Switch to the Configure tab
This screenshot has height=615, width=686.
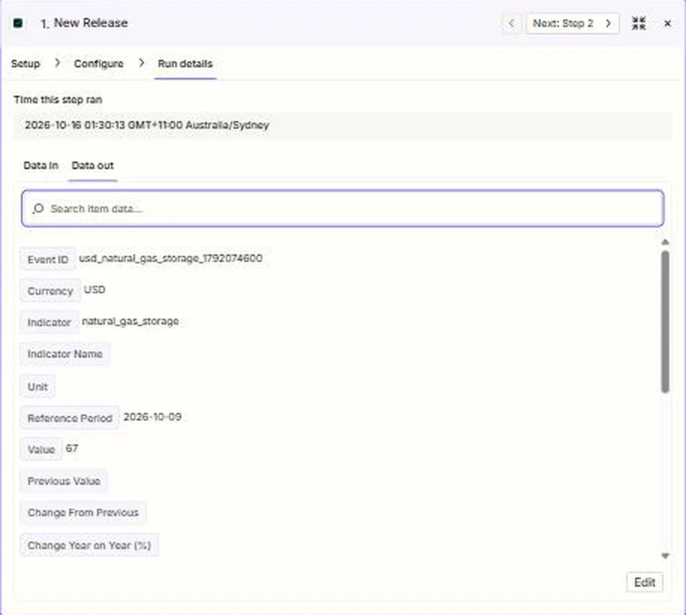click(98, 64)
